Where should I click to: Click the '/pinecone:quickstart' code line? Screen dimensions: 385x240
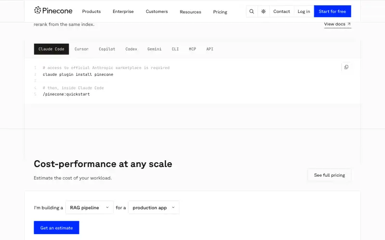pyautogui.click(x=66, y=94)
